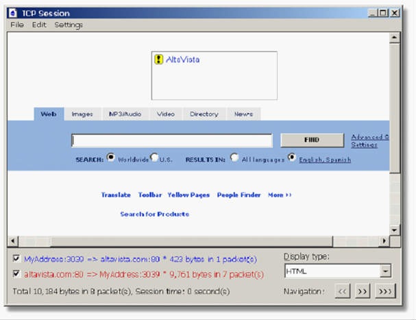Open the Yellow Pages link
This screenshot has width=416, height=320.
[x=188, y=195]
